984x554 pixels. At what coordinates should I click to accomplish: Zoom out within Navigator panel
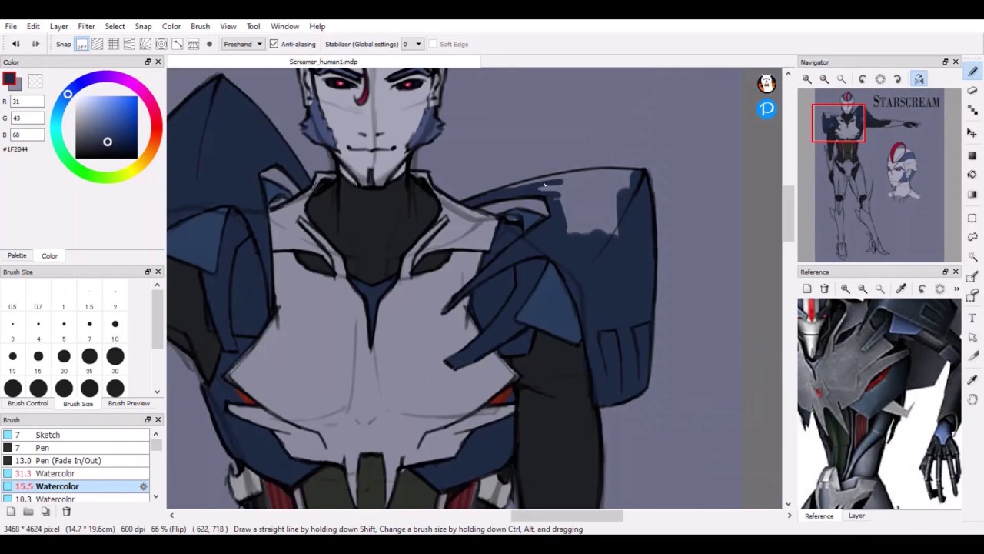pyautogui.click(x=824, y=79)
